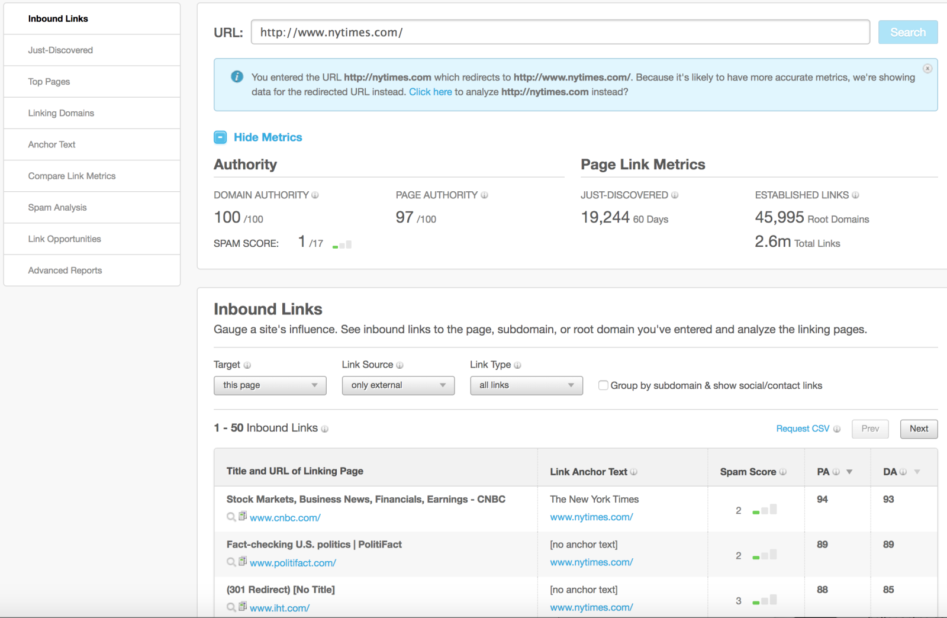Click the 'Click here' link in notice
The height and width of the screenshot is (618, 947).
(430, 92)
